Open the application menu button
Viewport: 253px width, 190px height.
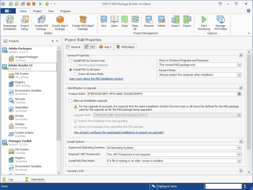[x=8, y=11]
